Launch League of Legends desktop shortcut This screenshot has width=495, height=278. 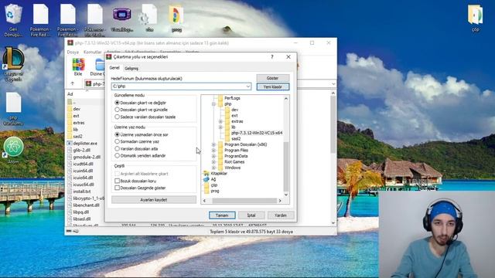(x=13, y=64)
